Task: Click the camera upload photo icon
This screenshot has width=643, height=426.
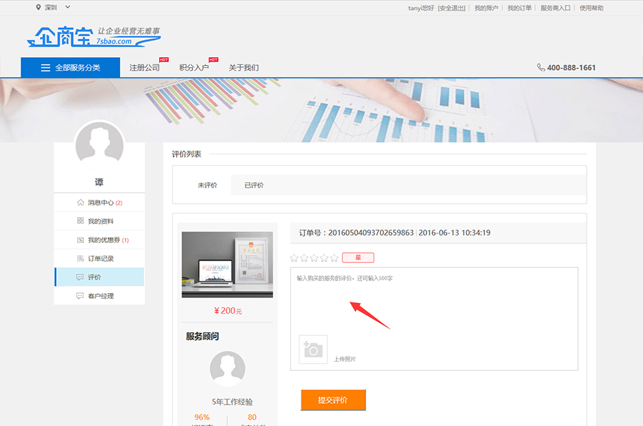Action: pos(313,349)
